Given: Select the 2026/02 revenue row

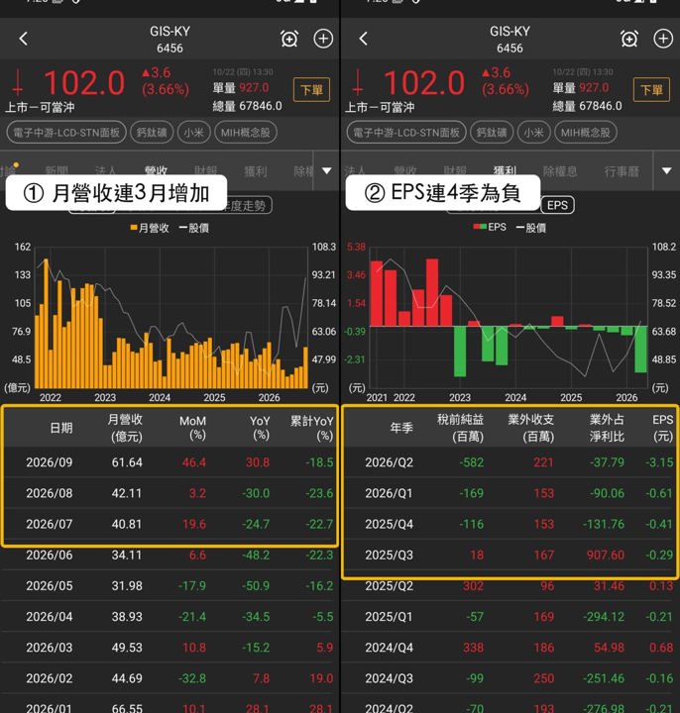Looking at the screenshot, I should point(170,678).
